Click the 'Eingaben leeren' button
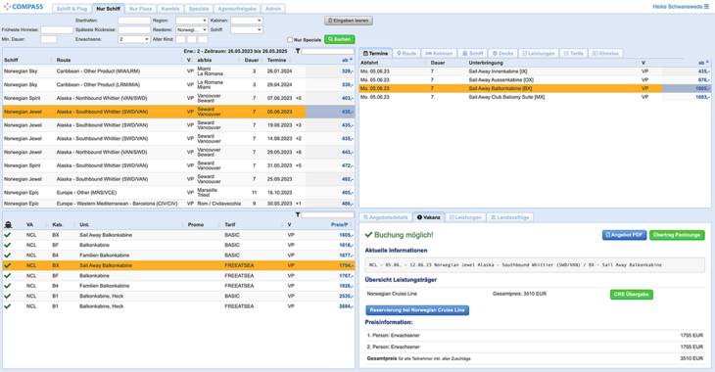715x372 pixels. 349,21
